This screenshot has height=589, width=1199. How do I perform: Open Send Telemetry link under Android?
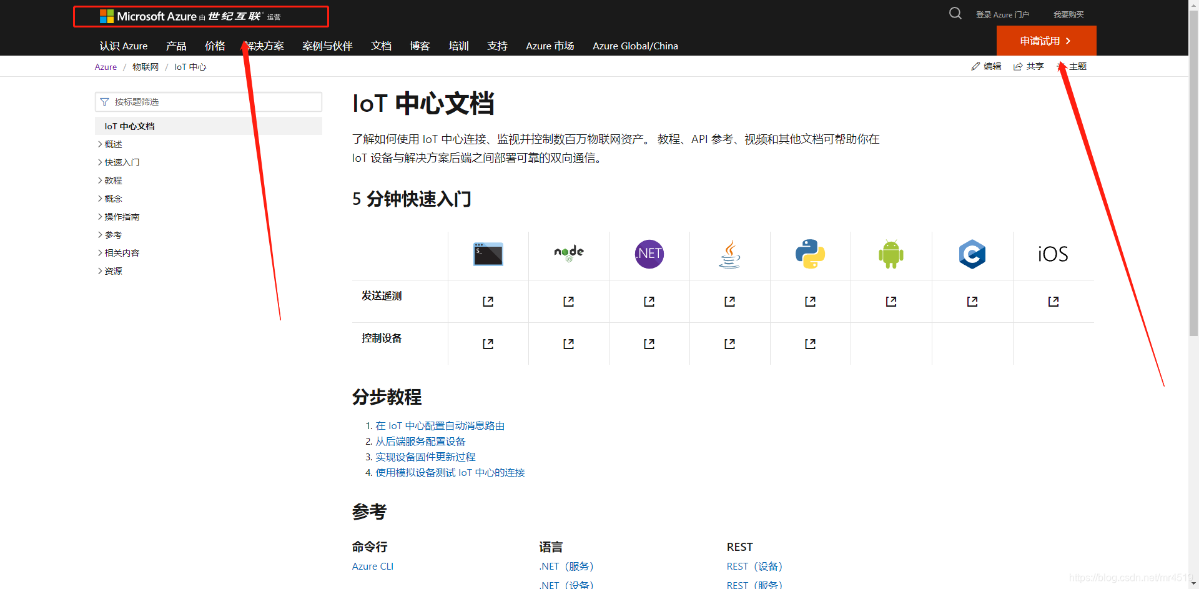891,302
